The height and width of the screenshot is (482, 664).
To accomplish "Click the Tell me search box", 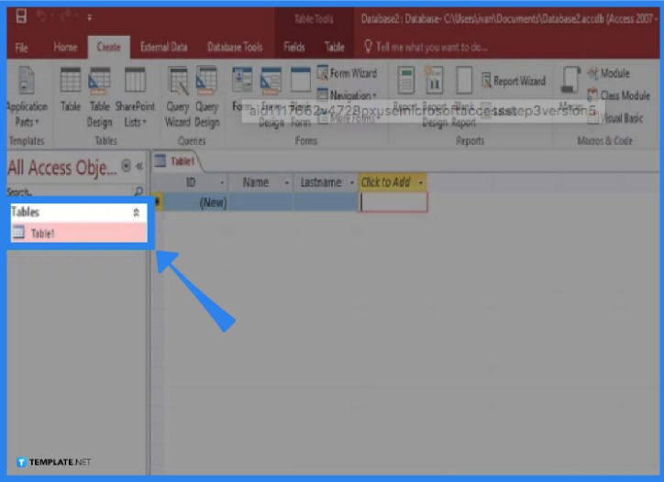I will tap(431, 47).
